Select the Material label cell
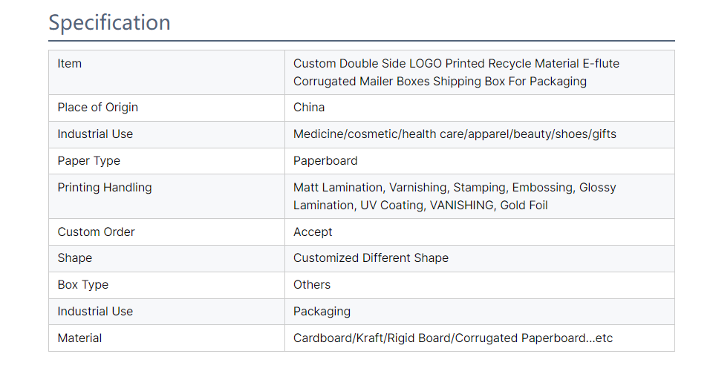This screenshot has width=713, height=374. pos(79,338)
